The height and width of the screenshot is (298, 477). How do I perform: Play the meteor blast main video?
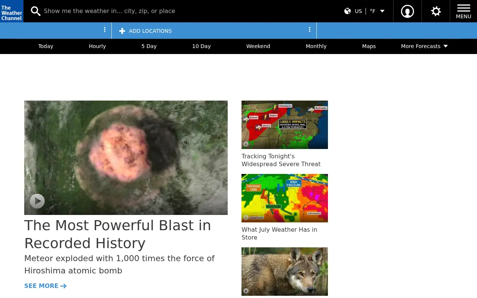tap(37, 201)
